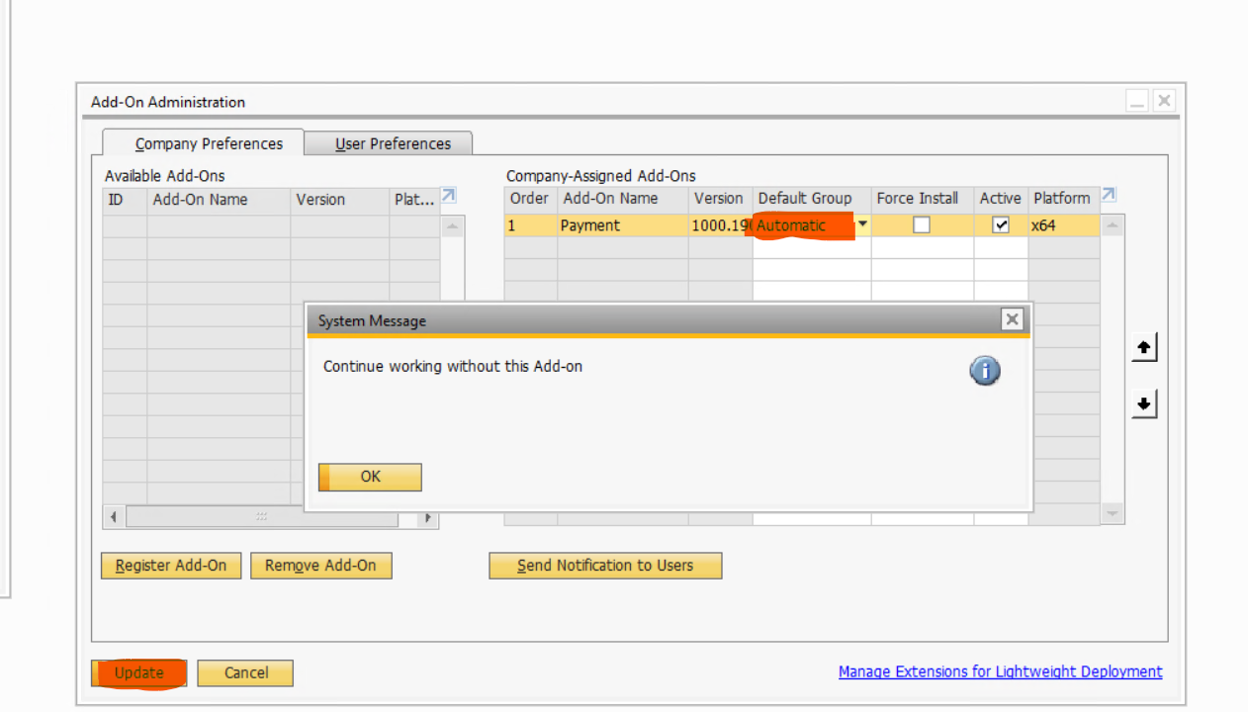Viewport: 1248px width, 712px height.
Task: Click the Add-On Name header in Available Add-Ons
Action: (219, 200)
